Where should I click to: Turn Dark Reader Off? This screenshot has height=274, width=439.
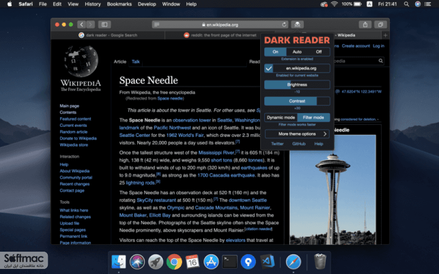[x=319, y=52]
